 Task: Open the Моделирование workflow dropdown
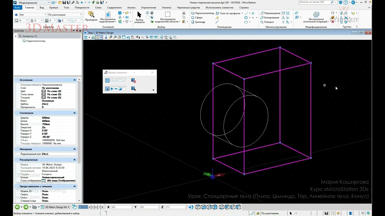click(x=34, y=3)
